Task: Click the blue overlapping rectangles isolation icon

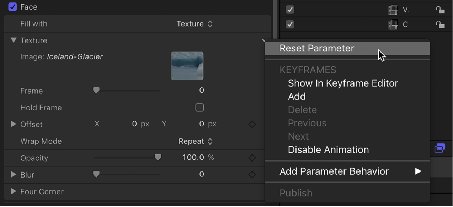Action: point(441,148)
